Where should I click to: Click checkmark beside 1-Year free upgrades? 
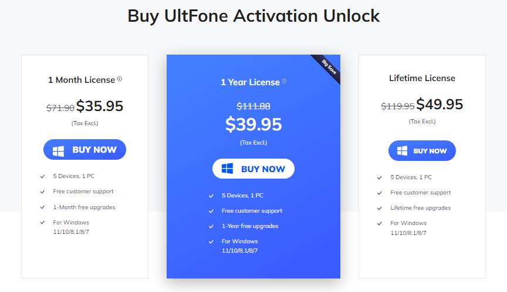point(211,226)
